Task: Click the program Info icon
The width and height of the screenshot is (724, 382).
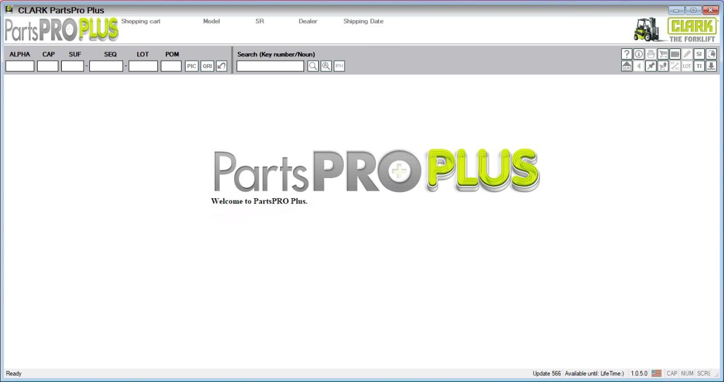Action: tap(639, 54)
